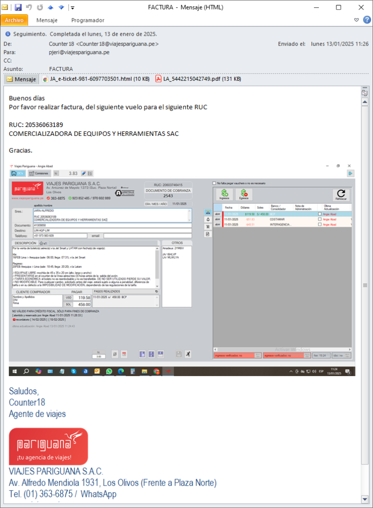Screen dimensions: 373x508
Task: Click the word 'Gracias.'
Action: pos(21,150)
